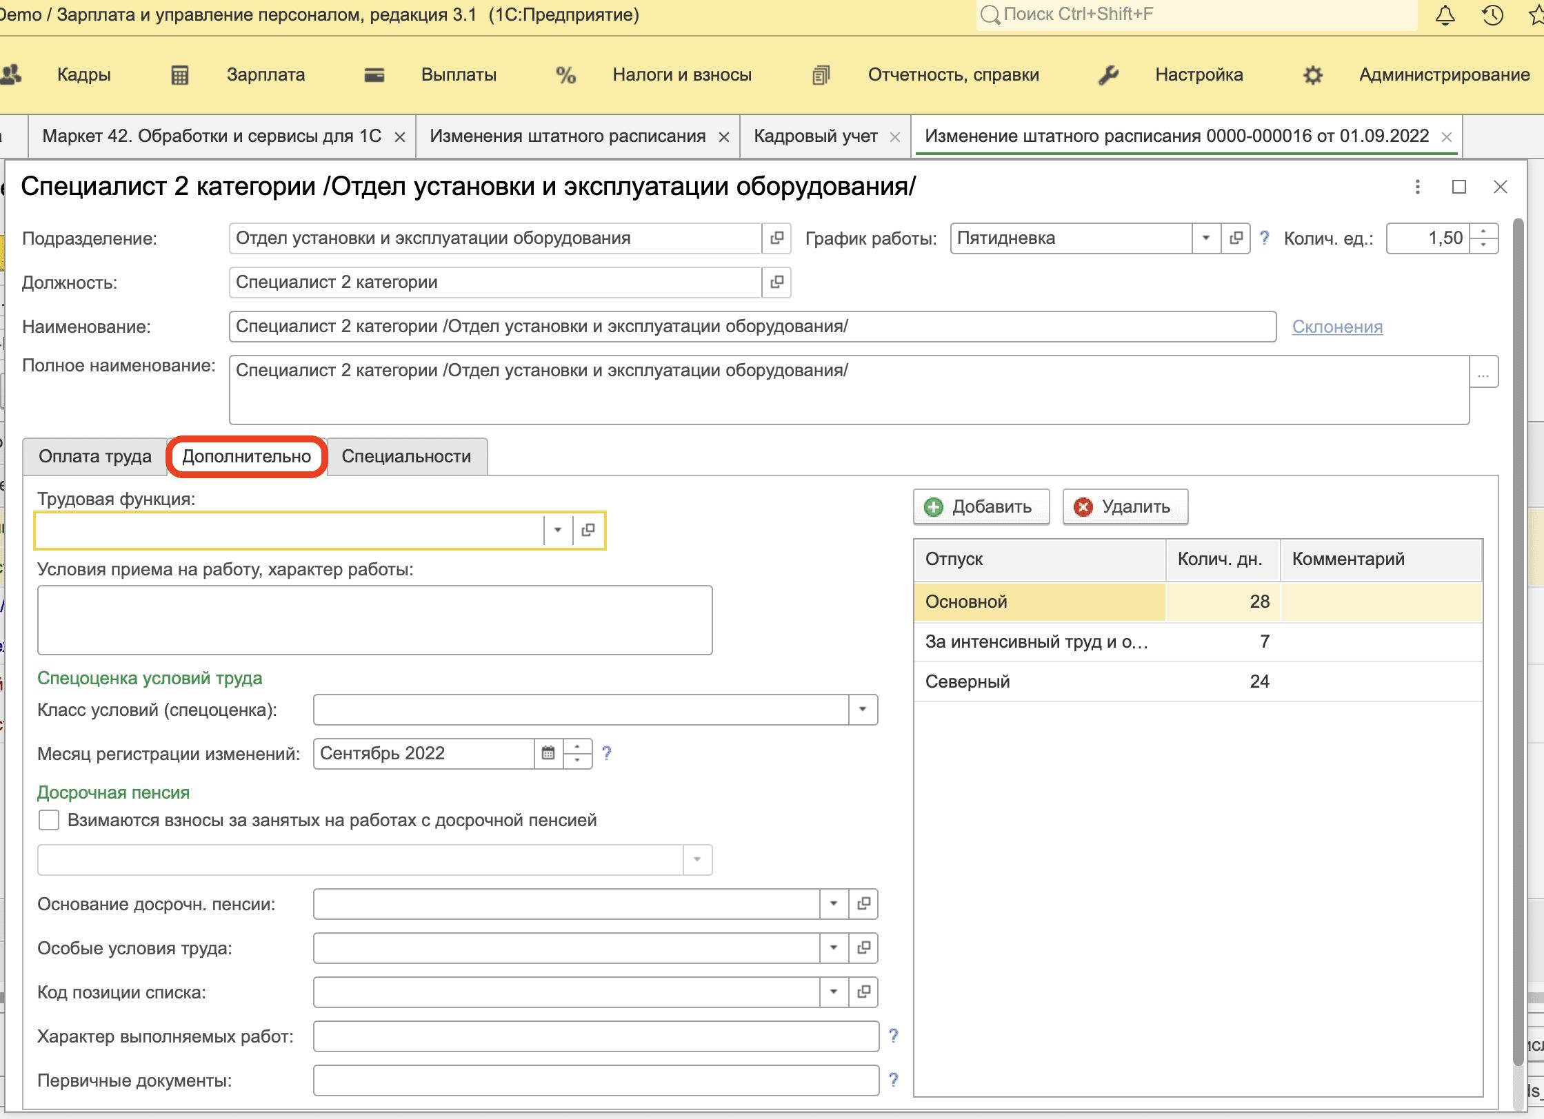Open notifications bell icon

pos(1445,15)
